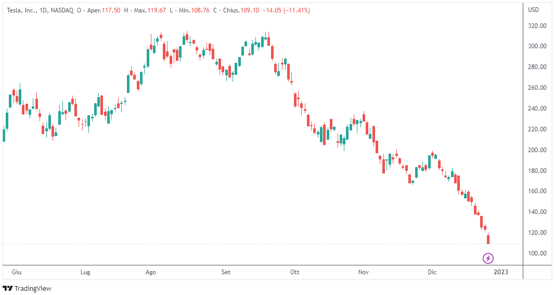554x295 pixels.
Task: Click the −11.41% change value in header
Action: [294, 10]
